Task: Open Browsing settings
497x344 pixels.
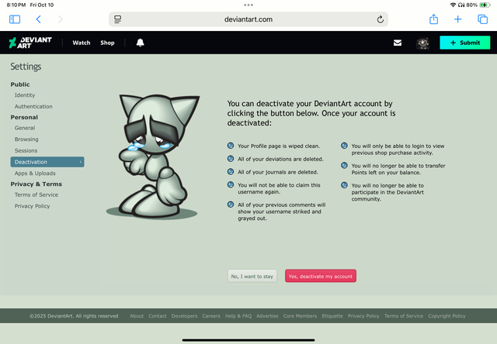Action: [x=26, y=139]
